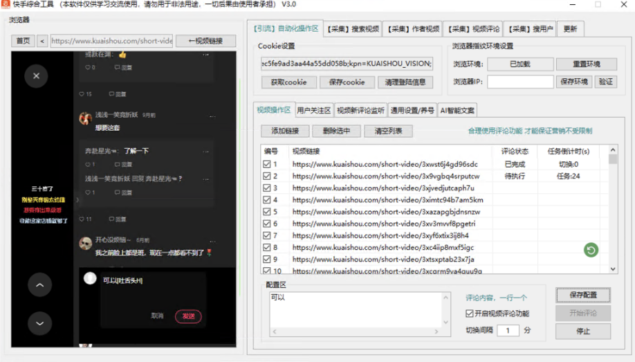The height and width of the screenshot is (362, 635).
Task: Open 【采集】视频评论 tab
Action: point(473,29)
